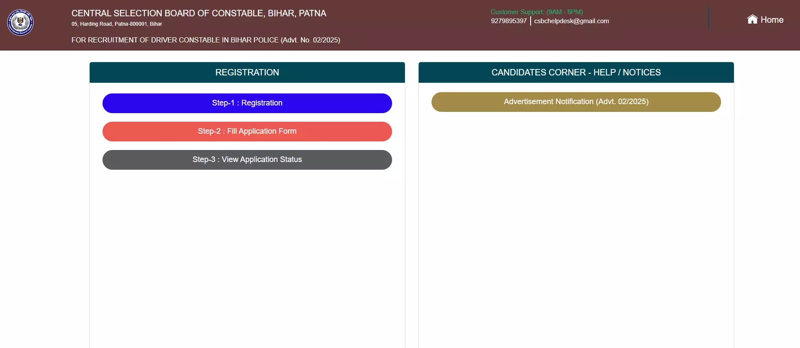Click the separator between phone and email
Screen dimensions: 800x348
tap(531, 21)
